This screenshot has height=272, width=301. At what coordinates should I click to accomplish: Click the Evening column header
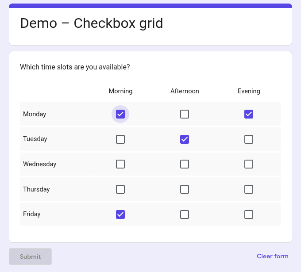click(249, 91)
